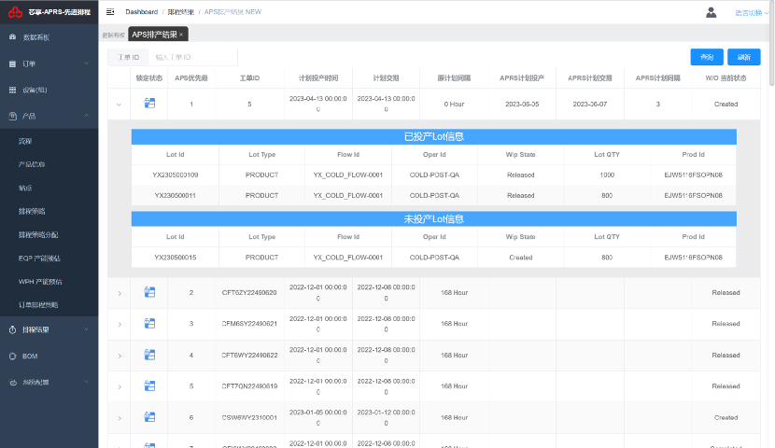Click the 排程结果 breadcrumb item
The height and width of the screenshot is (448, 775).
pyautogui.click(x=181, y=12)
